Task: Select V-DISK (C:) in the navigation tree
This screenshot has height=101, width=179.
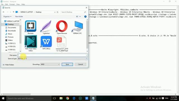Action: (x=10, y=43)
